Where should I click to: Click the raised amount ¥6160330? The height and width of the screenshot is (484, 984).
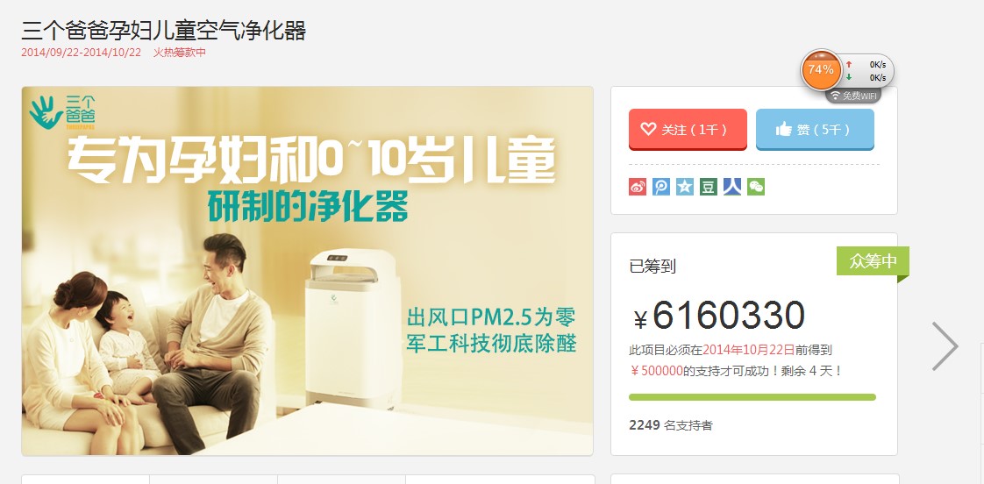coord(719,316)
